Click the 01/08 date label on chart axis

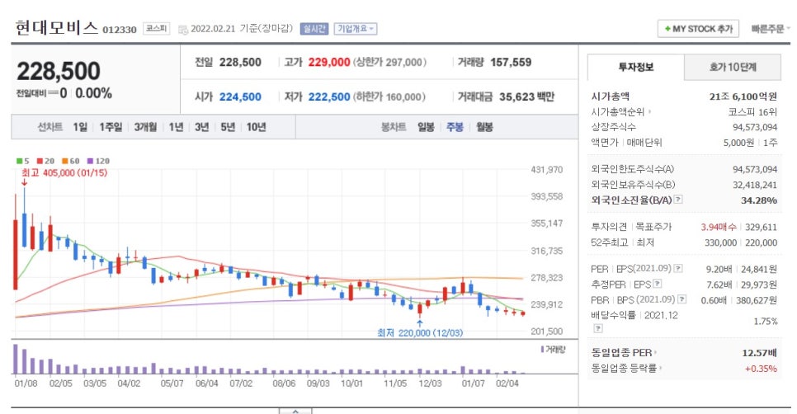coord(26,383)
